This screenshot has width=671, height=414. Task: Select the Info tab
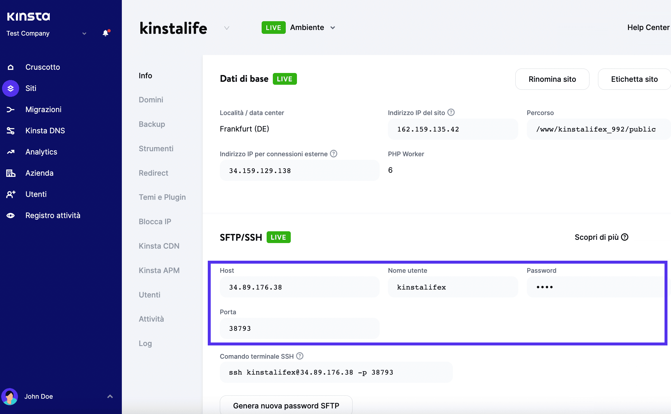145,76
